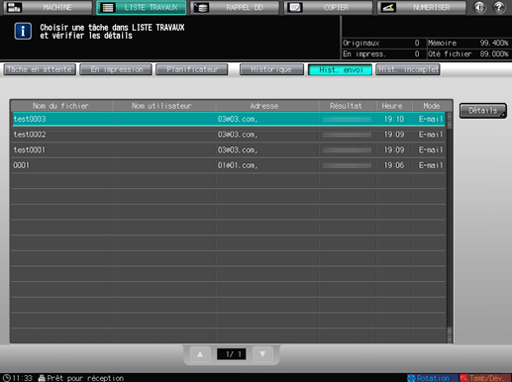Go to previous page with up arrow
Viewport: 512px width, 382px height.
coord(200,354)
